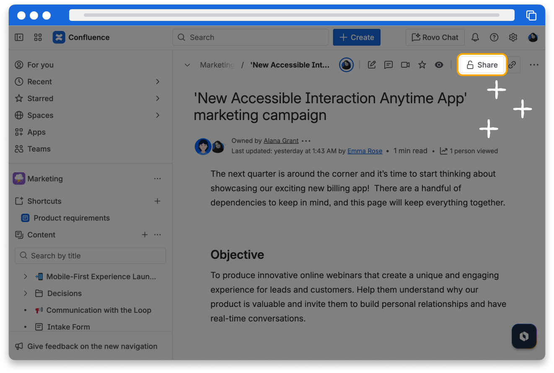Viewport: 554px width, 373px height.
Task: Copy page link with chain icon
Action: (x=512, y=65)
